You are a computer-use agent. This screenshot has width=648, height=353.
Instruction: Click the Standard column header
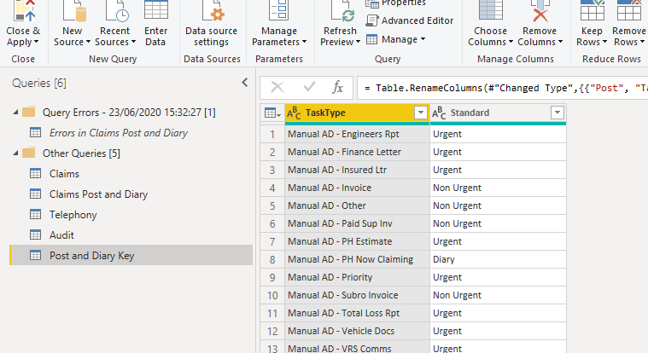click(498, 113)
